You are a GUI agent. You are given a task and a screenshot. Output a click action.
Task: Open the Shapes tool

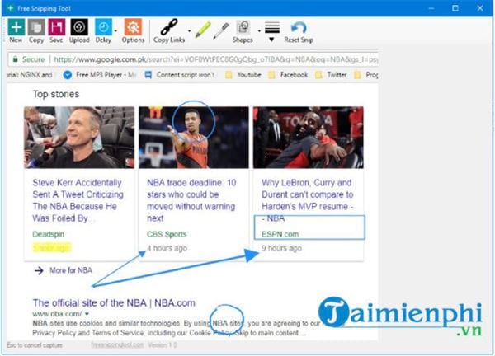click(243, 30)
